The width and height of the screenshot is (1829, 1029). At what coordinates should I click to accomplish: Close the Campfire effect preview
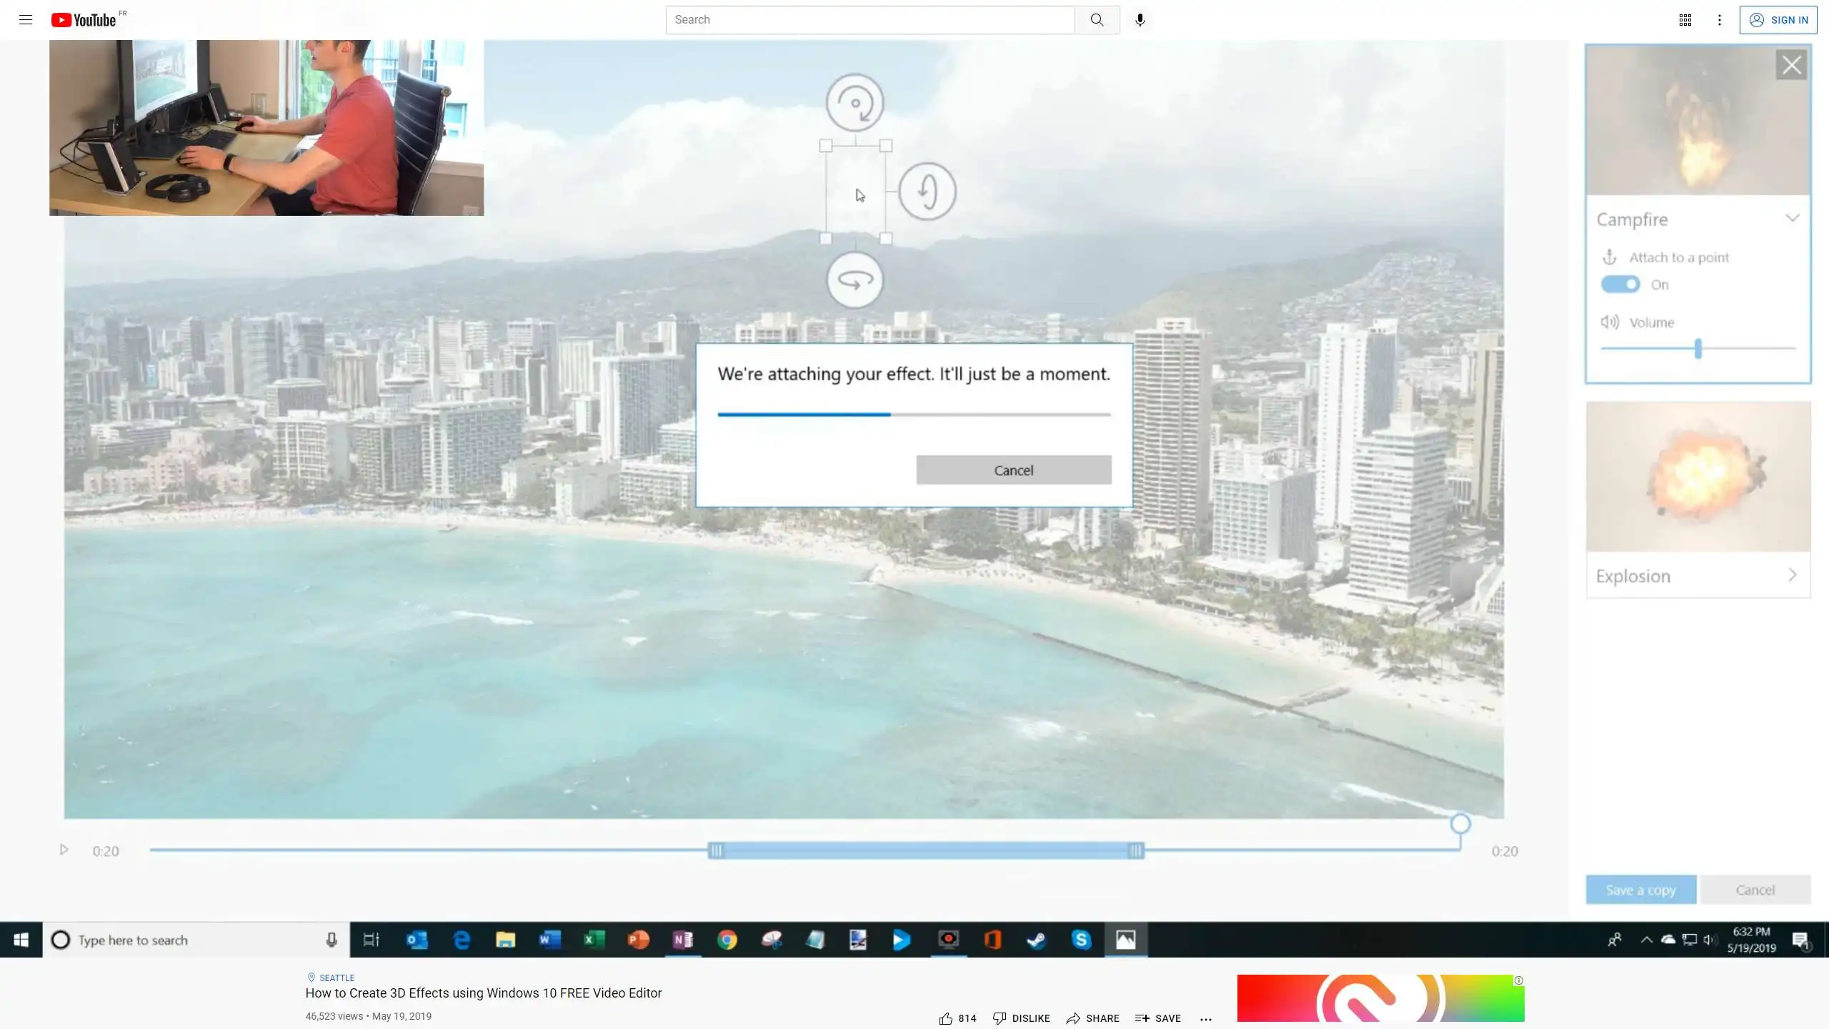pyautogui.click(x=1791, y=65)
